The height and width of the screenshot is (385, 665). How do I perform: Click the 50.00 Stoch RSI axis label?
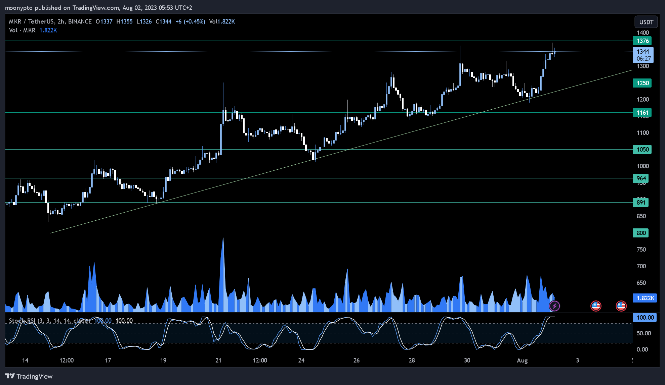[x=644, y=333]
